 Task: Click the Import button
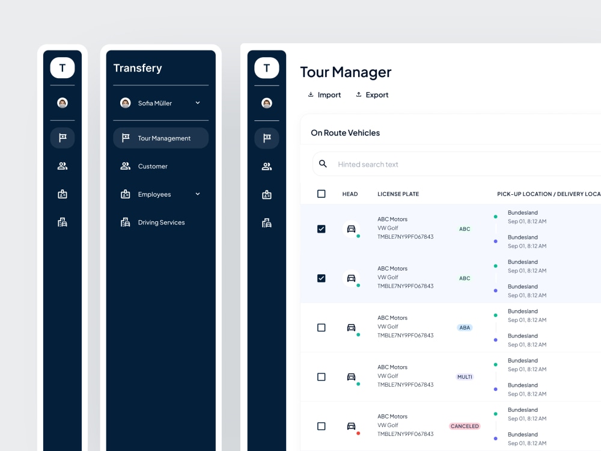(x=324, y=94)
